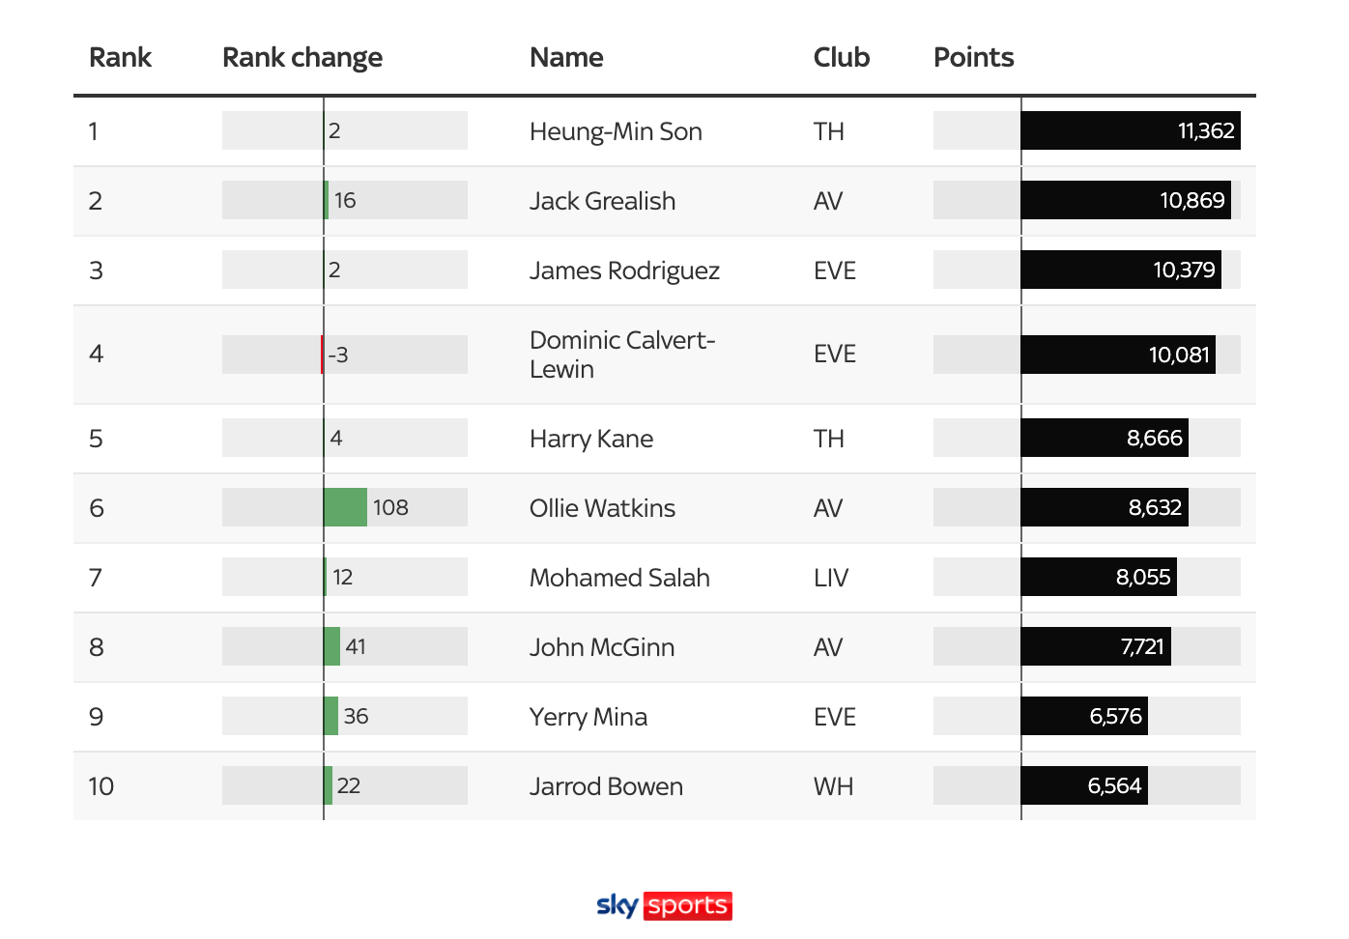Click the red -3 rank change bar
The height and width of the screenshot is (939, 1349).
click(x=322, y=355)
